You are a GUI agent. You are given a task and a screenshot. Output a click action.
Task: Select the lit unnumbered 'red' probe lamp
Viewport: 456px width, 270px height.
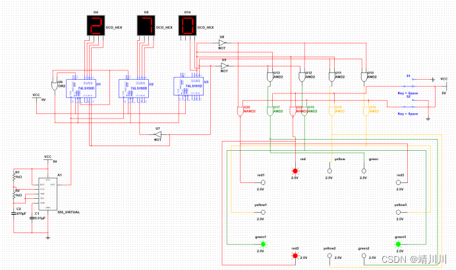[295, 171]
